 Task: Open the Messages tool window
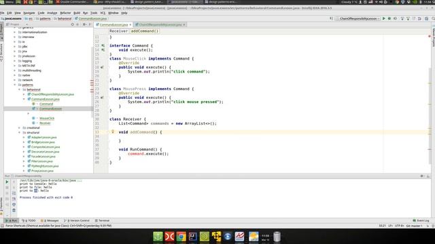(x=50, y=220)
